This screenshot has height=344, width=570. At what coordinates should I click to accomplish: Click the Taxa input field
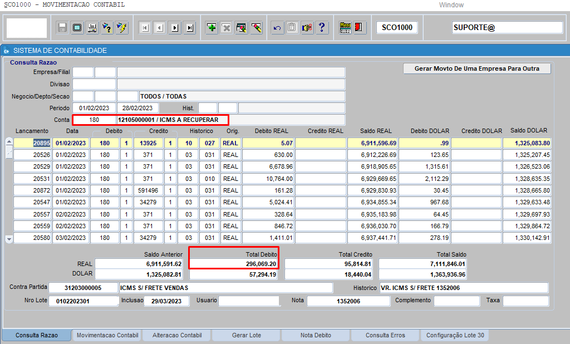point(525,301)
